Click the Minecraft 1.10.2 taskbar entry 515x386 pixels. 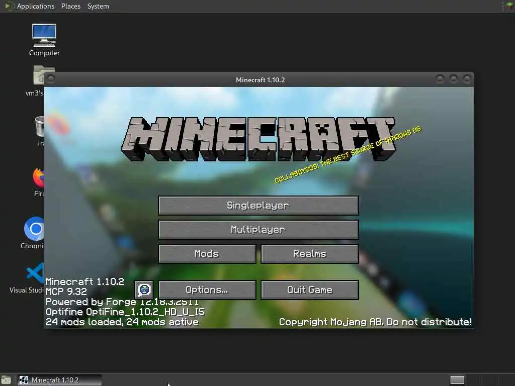59,380
